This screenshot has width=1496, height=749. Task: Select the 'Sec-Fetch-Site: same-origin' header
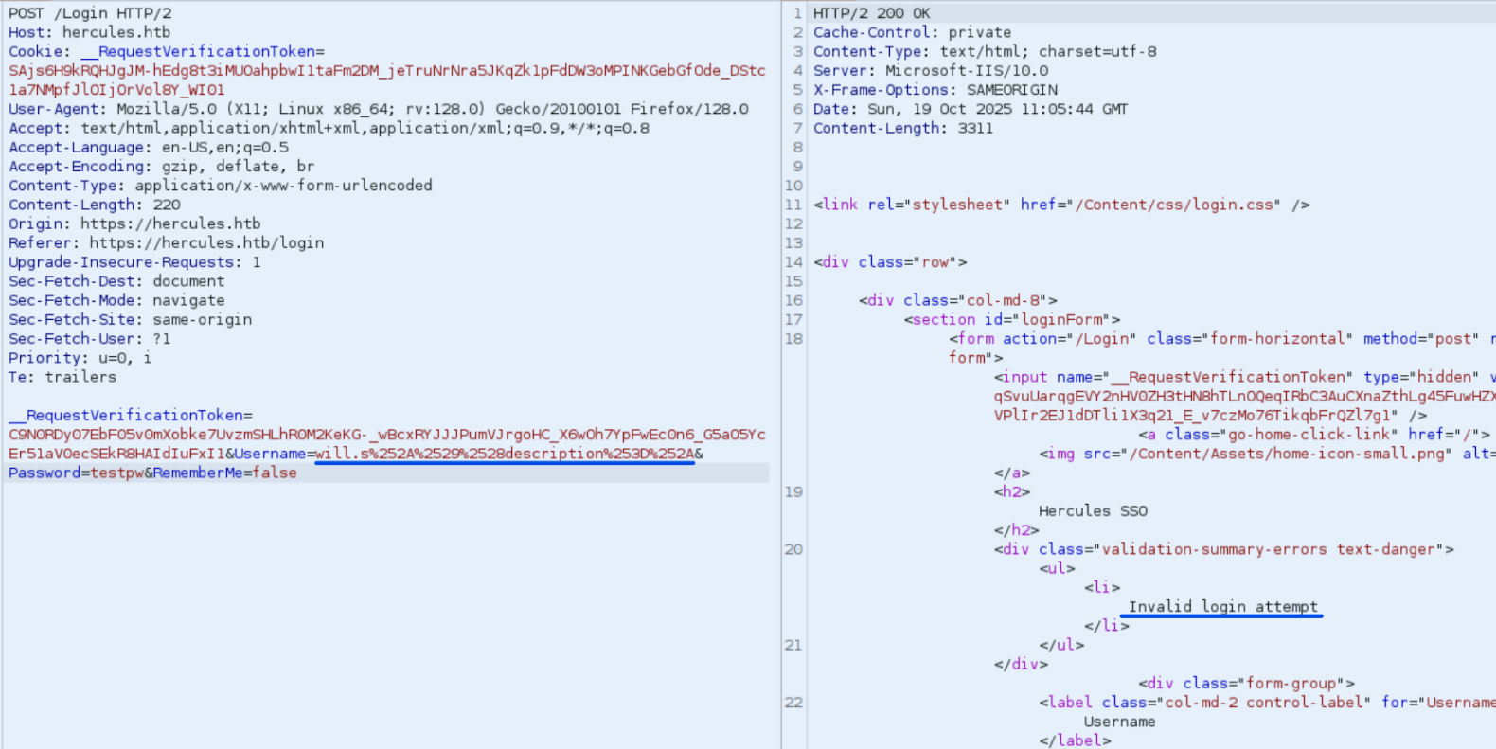(131, 319)
